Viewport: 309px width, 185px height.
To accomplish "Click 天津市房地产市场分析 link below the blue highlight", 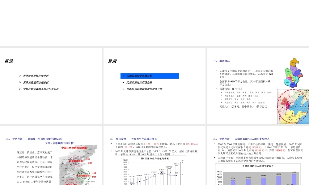I will [139, 83].
